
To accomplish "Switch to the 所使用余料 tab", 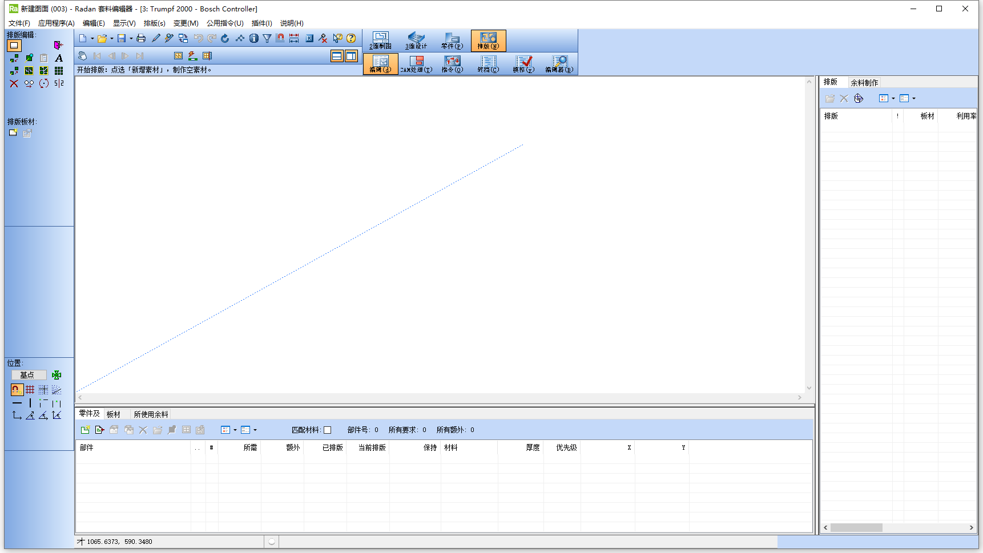I will [x=151, y=414].
